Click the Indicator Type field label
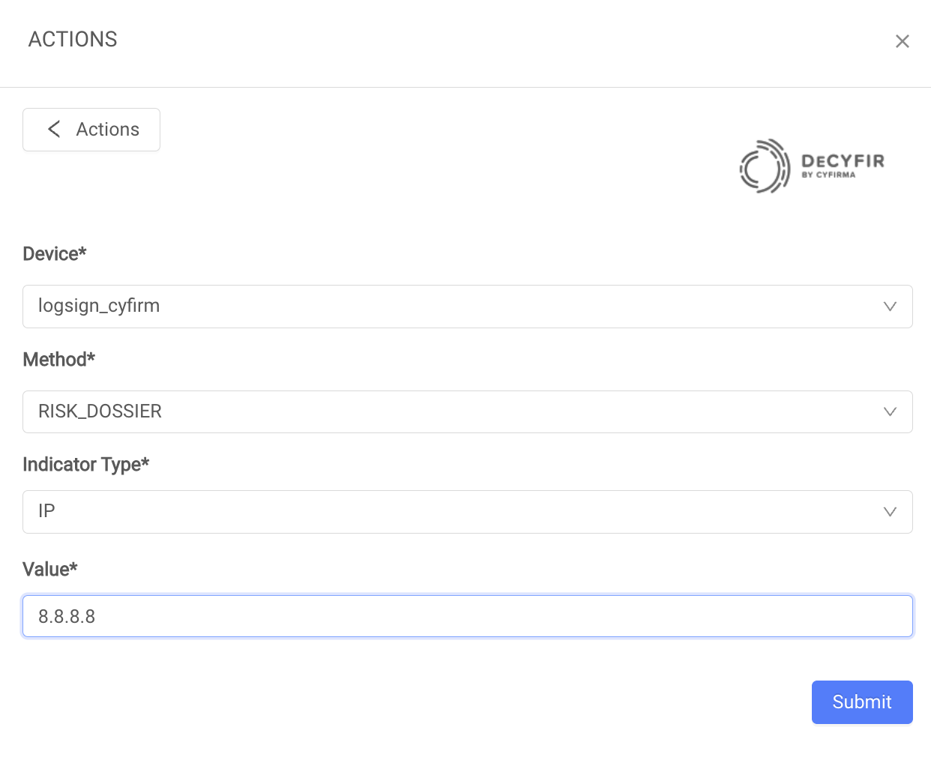The width and height of the screenshot is (931, 757). point(85,465)
